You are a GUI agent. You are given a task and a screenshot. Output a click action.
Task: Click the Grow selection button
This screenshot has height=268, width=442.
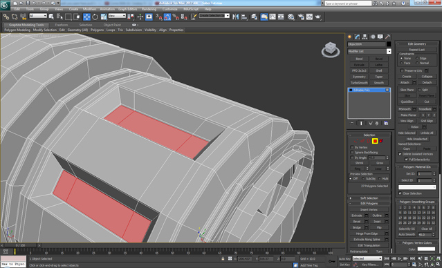pos(380,163)
